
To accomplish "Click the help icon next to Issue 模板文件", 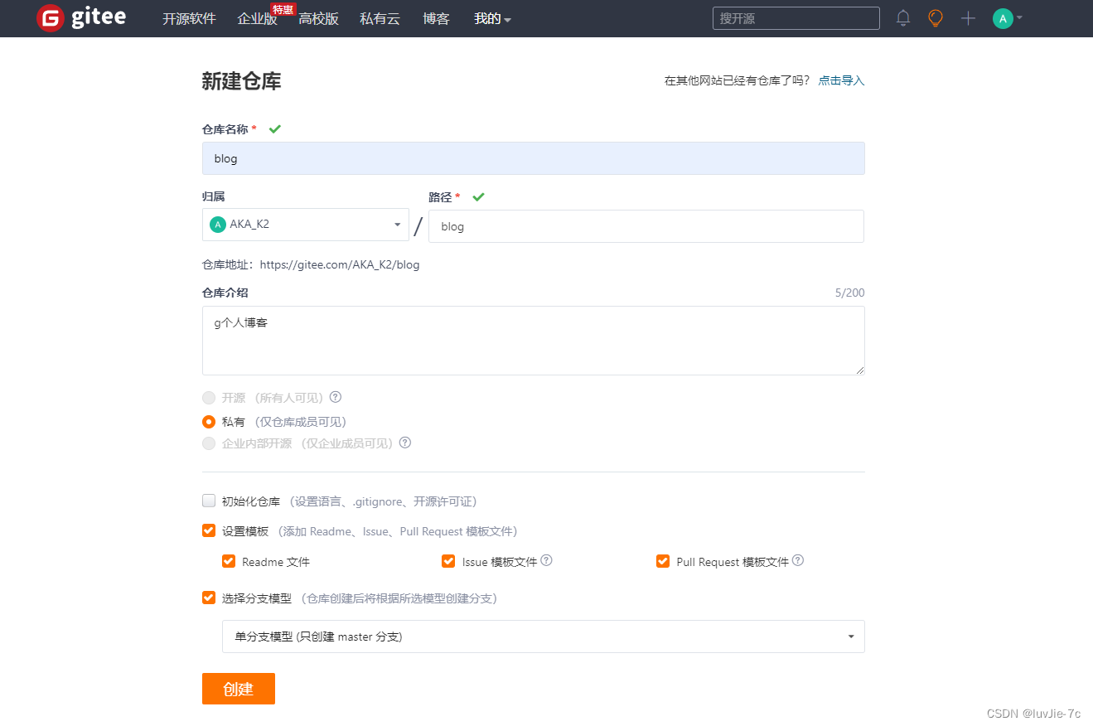I will pyautogui.click(x=546, y=561).
